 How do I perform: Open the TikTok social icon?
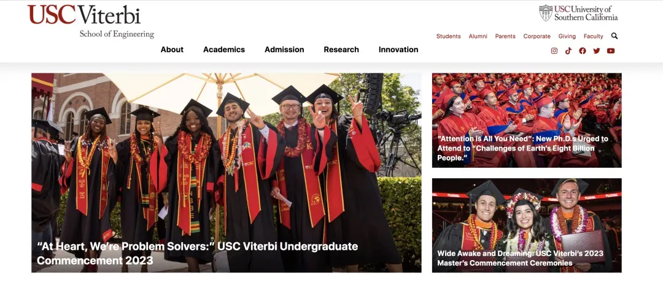(568, 51)
